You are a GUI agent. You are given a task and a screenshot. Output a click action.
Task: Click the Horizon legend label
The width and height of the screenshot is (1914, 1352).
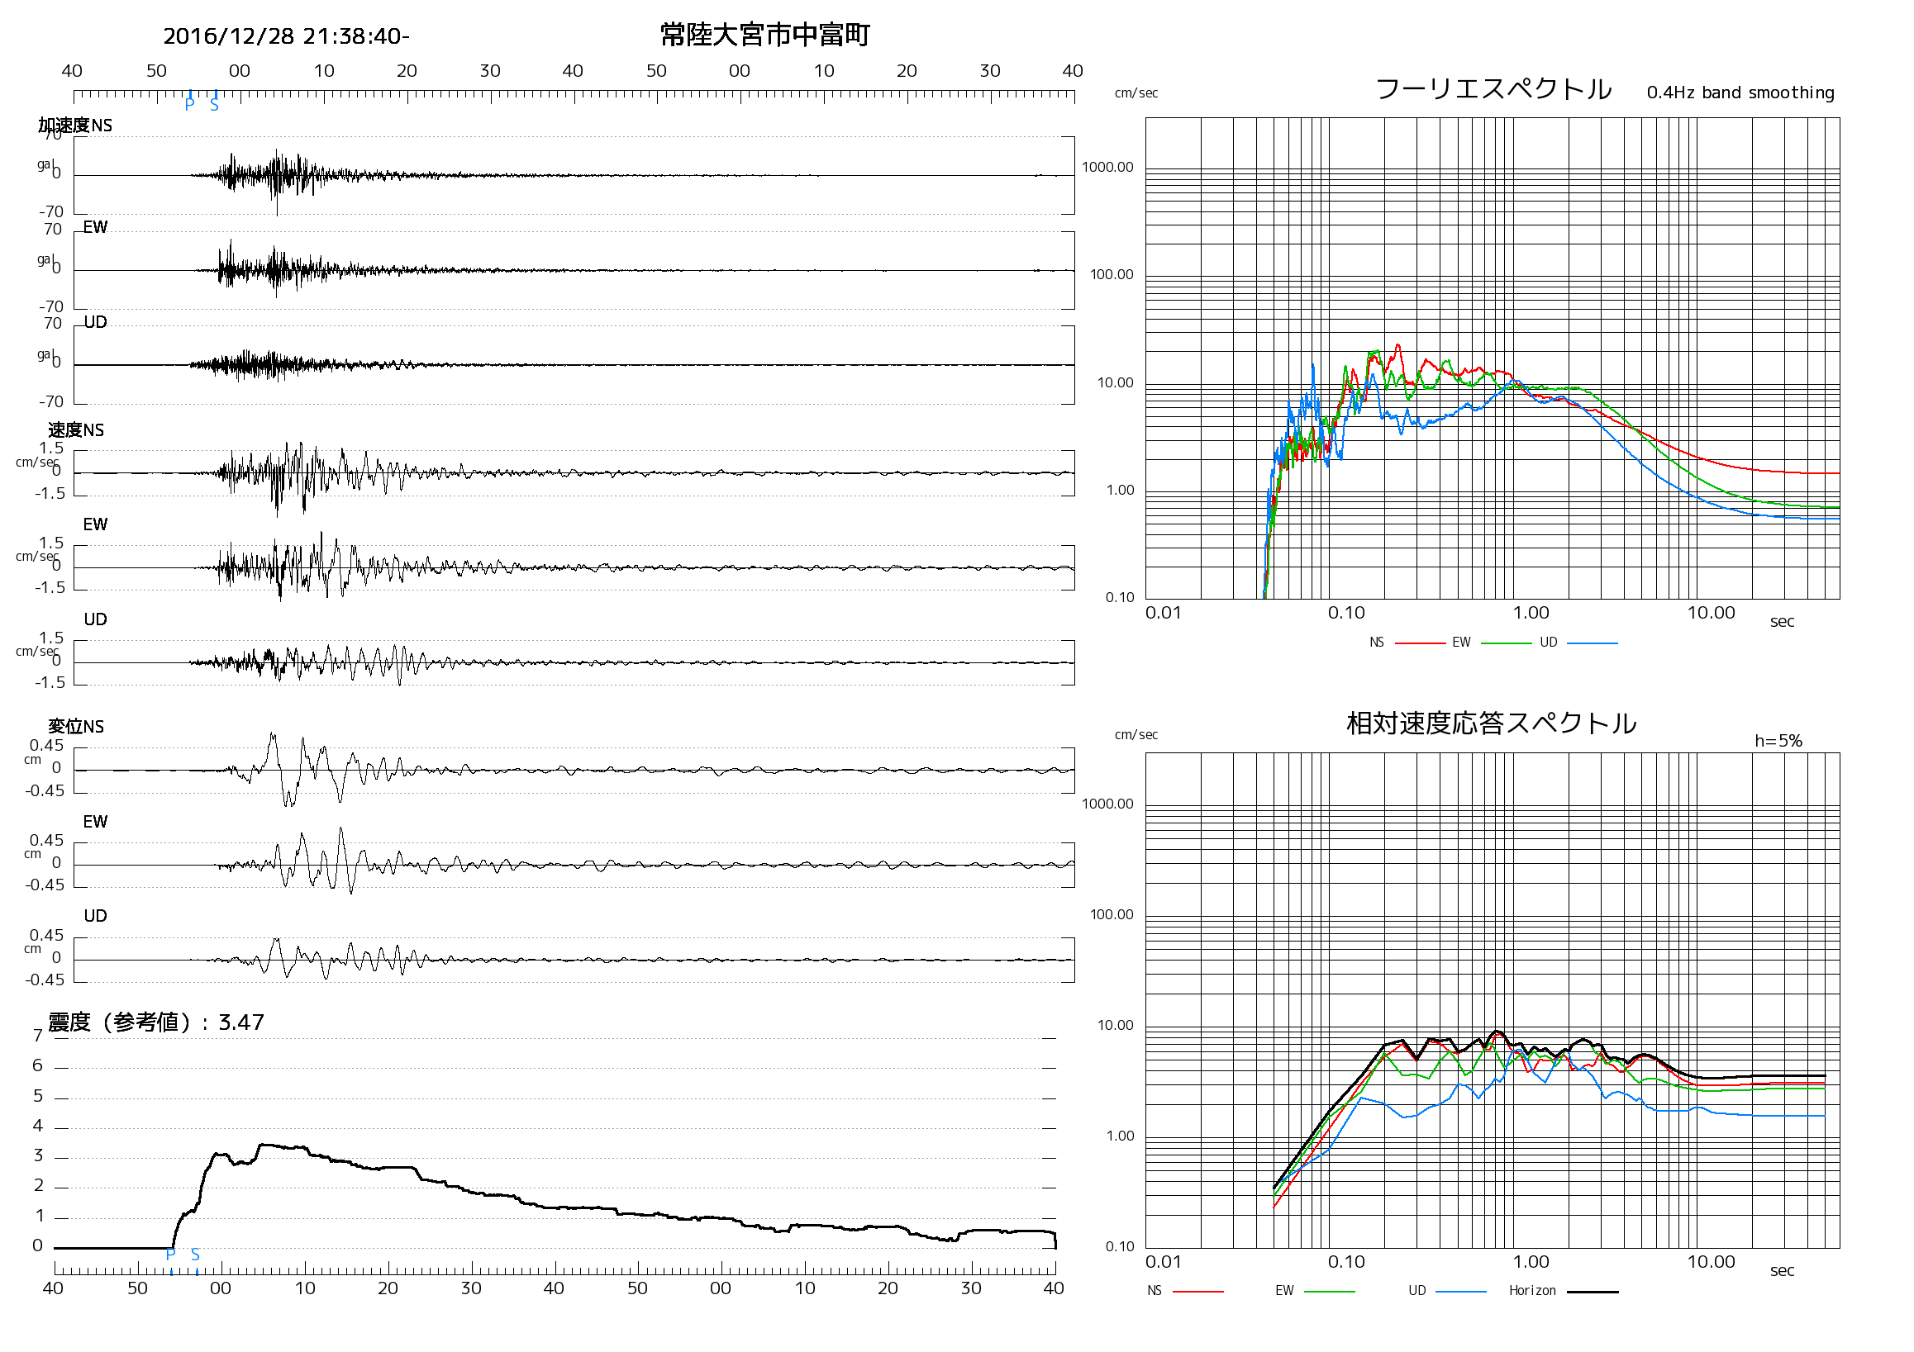coord(1532,1290)
